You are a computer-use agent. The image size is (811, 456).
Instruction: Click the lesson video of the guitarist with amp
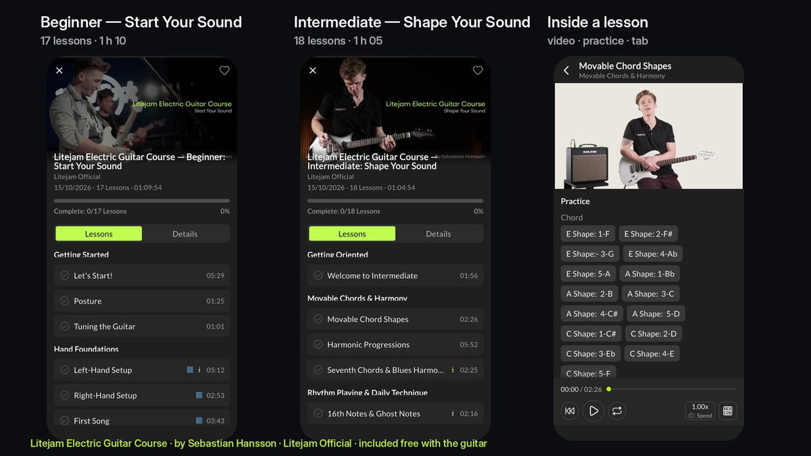pos(649,136)
